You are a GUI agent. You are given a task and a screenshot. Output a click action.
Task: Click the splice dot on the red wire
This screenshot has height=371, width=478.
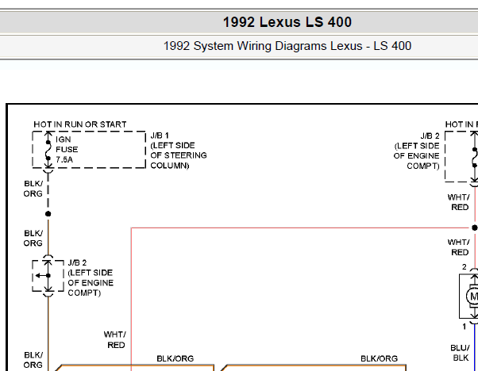click(473, 225)
